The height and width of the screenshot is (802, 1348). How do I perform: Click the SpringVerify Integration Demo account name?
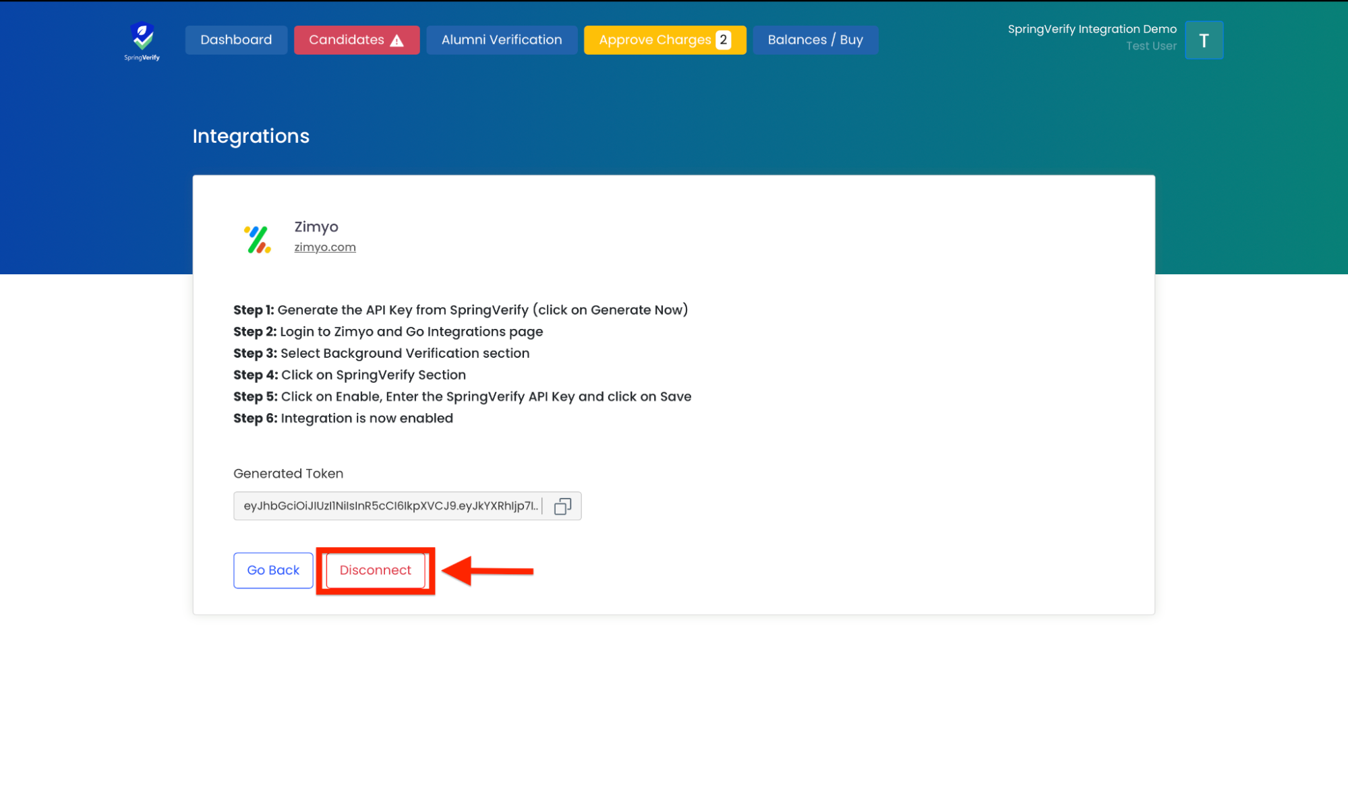coord(1091,29)
